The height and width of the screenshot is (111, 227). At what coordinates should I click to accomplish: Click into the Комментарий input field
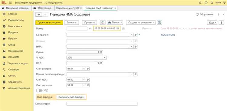102,104
